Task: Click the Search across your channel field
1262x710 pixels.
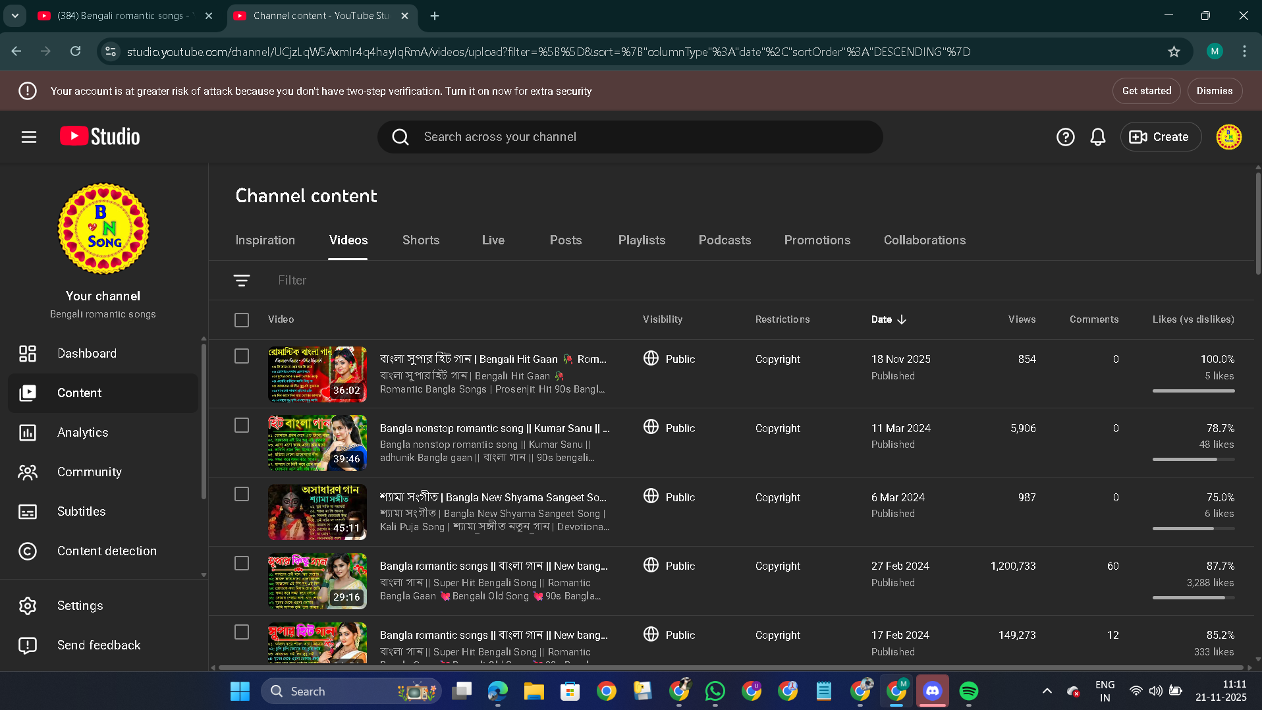Action: (x=630, y=137)
